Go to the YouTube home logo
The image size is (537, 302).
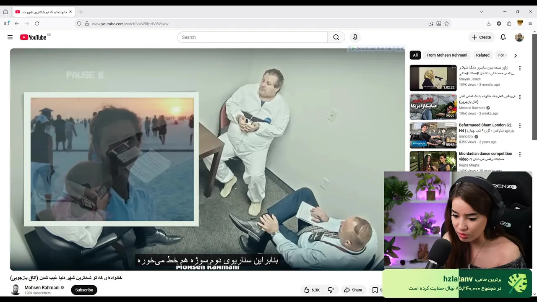(x=33, y=37)
